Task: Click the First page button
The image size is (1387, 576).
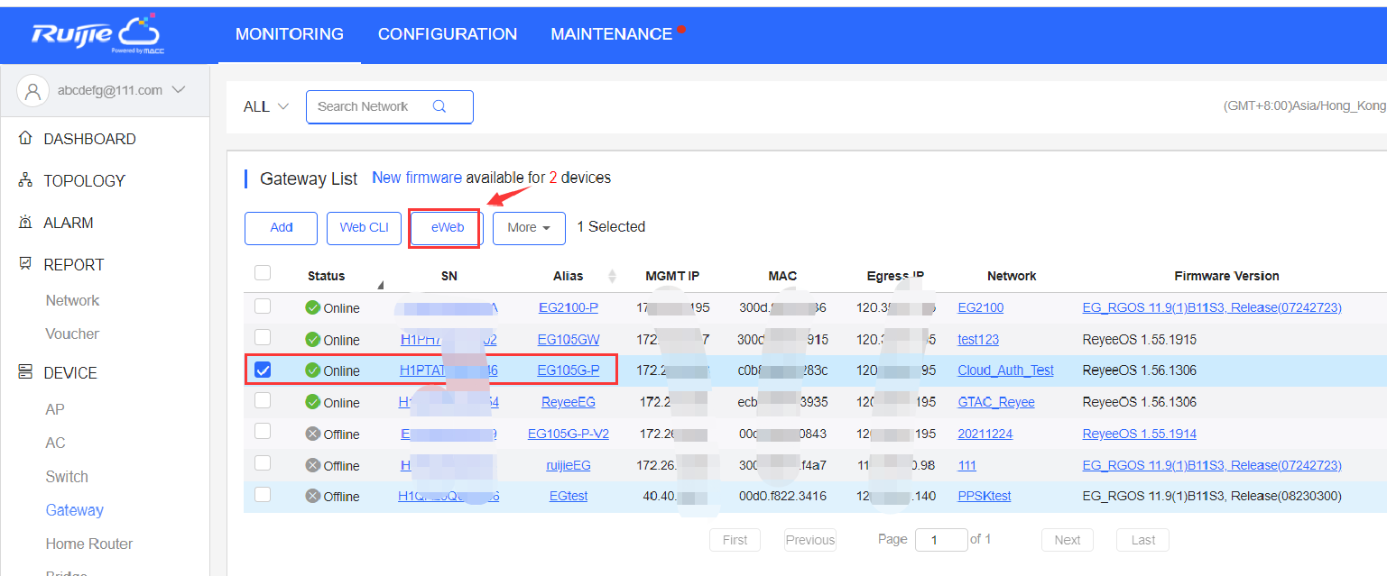Action: [735, 540]
